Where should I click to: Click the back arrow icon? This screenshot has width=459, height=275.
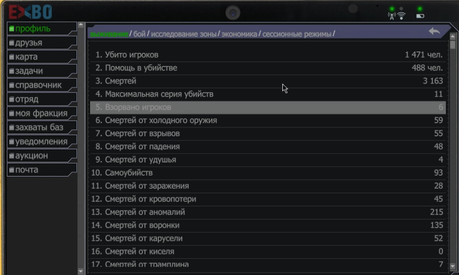(434, 31)
